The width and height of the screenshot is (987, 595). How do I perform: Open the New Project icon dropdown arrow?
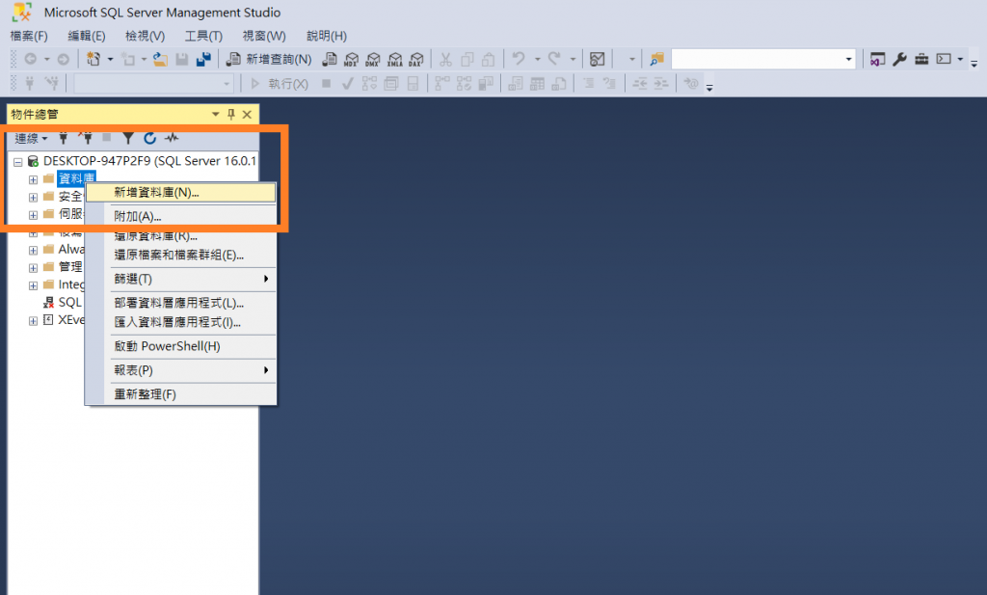coord(110,59)
